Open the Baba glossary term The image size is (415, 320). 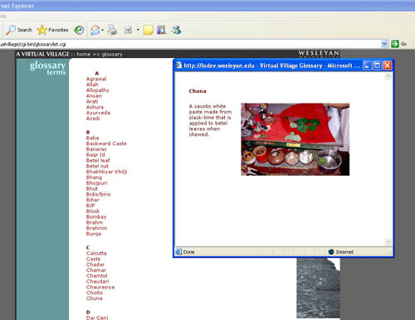click(92, 138)
